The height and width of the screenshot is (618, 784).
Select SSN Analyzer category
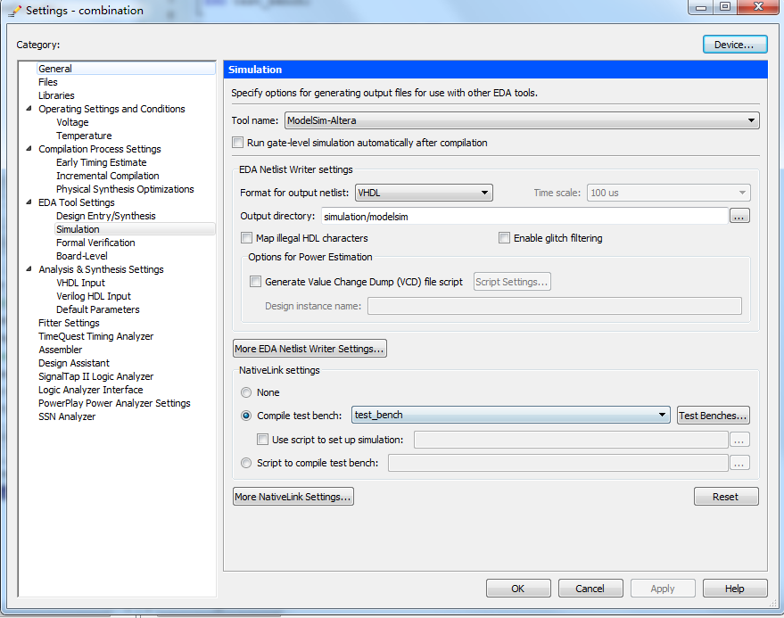click(x=67, y=416)
